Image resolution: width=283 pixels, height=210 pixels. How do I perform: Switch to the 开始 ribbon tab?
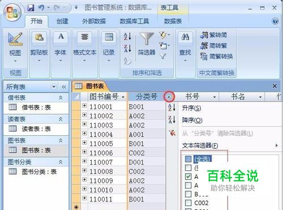(36, 21)
